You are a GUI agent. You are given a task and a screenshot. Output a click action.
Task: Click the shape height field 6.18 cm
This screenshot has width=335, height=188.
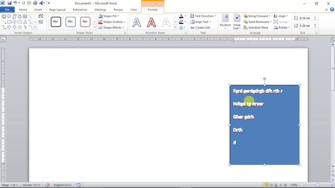tap(306, 18)
